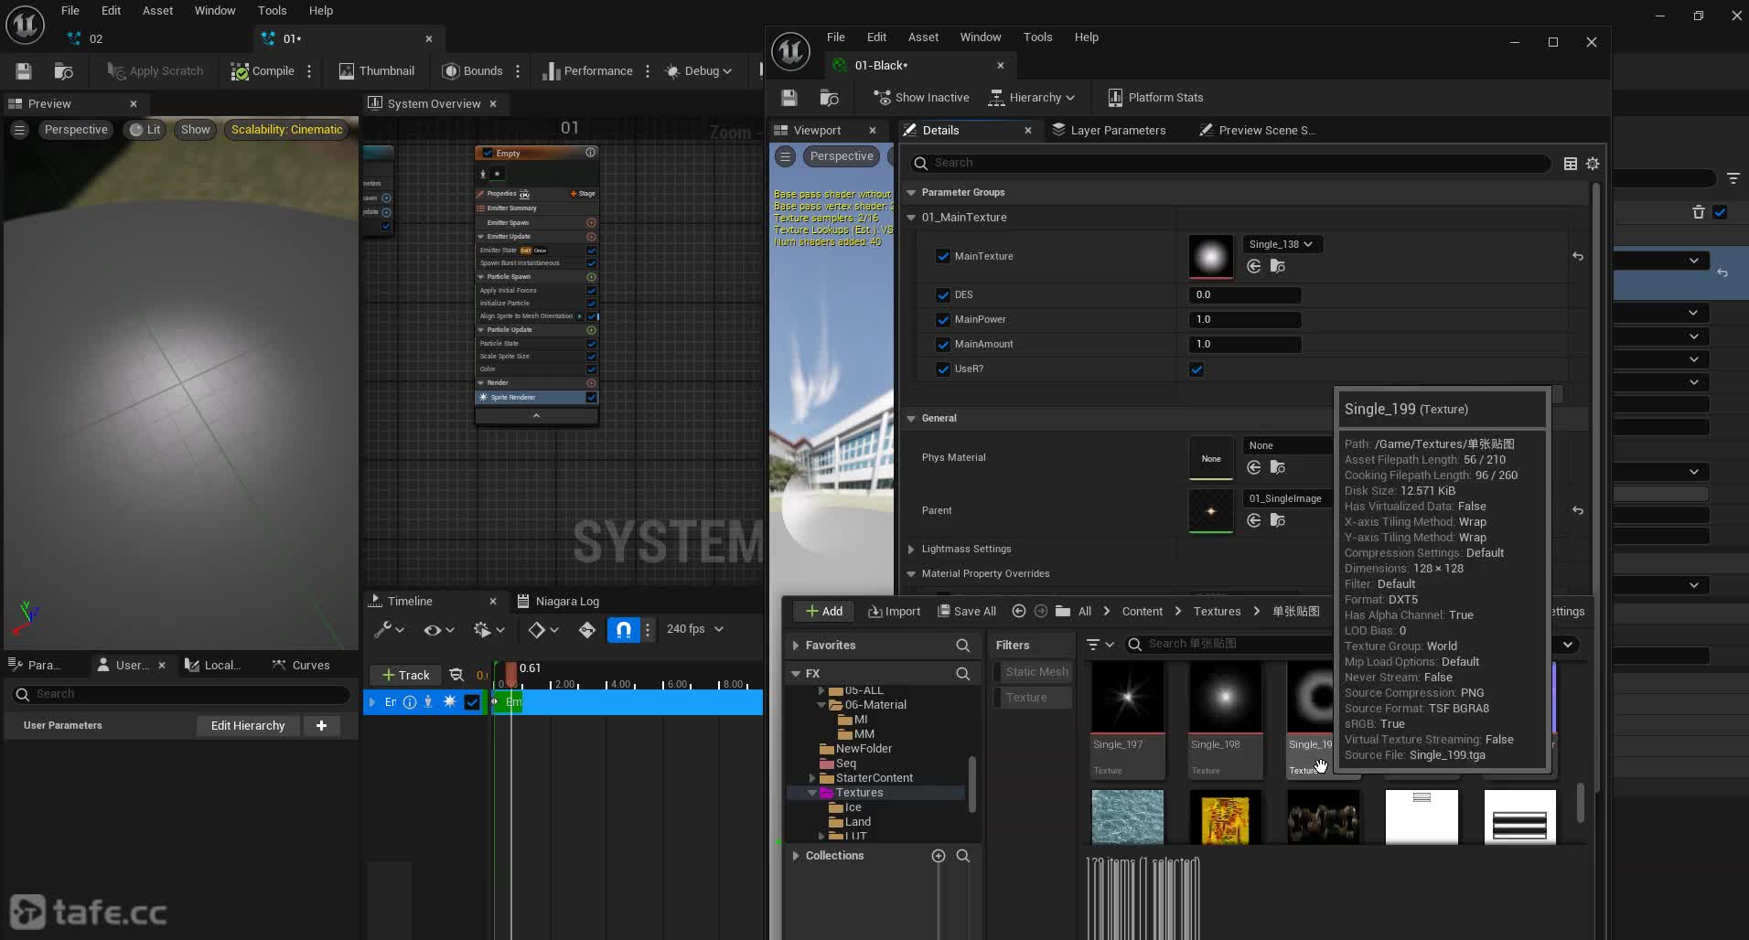Toggle the UseR? value checkbox

1196,369
